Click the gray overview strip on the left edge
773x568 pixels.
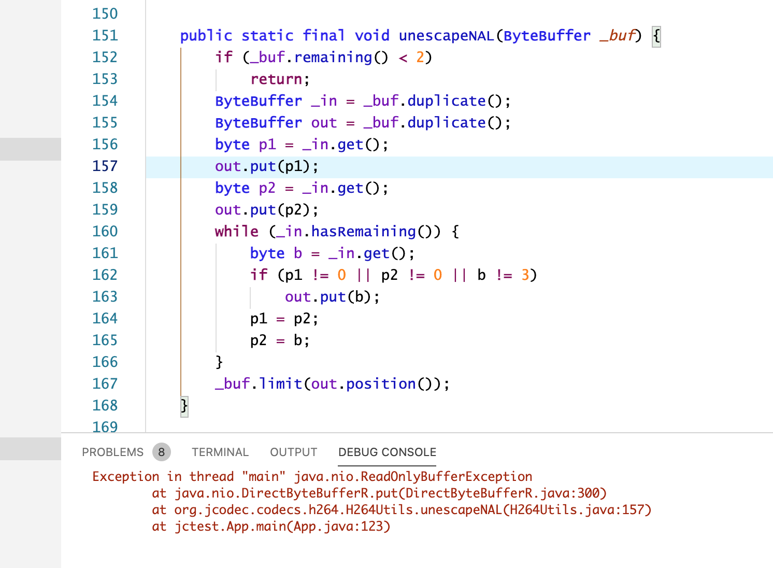[x=30, y=149]
